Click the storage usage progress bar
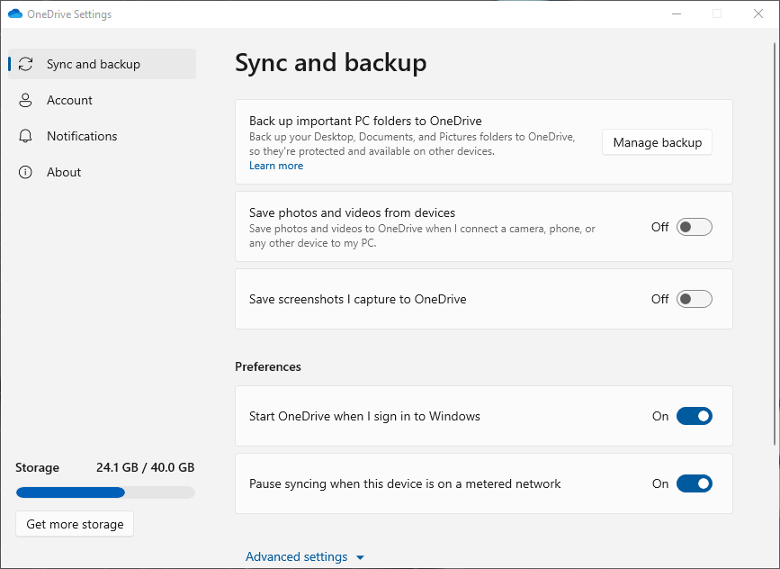 point(105,492)
